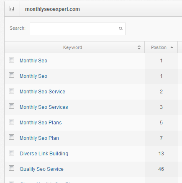
Task: Check the second Monthly Seo row checkbox
Action: point(11,75)
